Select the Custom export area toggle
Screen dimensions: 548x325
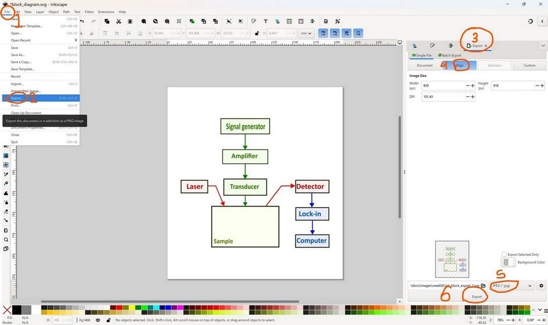(529, 65)
